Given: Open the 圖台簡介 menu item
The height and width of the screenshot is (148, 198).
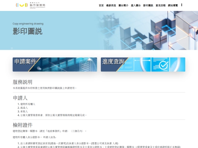Looking at the screenshot, I should click(123, 5).
